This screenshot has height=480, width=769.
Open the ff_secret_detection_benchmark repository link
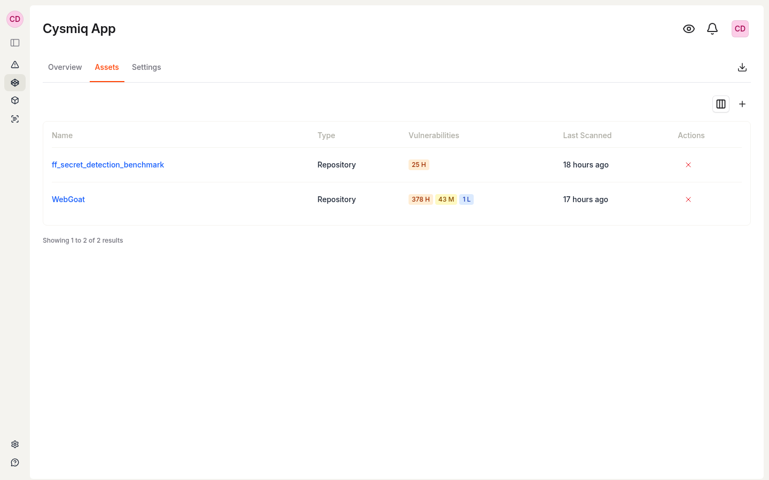[x=108, y=165]
